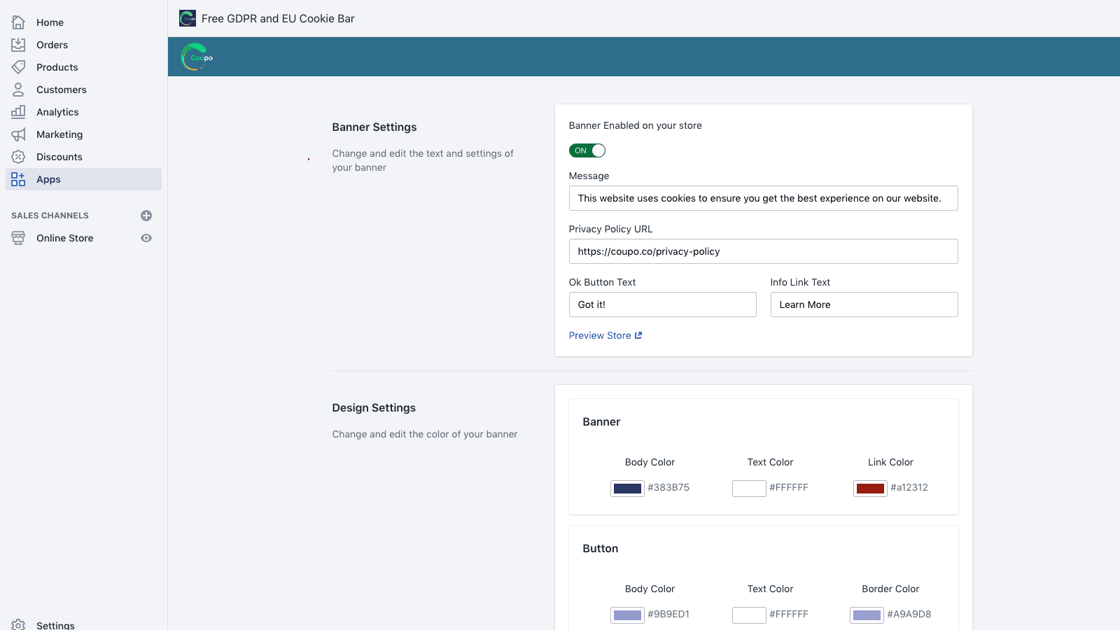Turn off the Banner Enabled switch

587,150
